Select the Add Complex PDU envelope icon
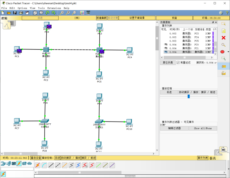 point(224,73)
